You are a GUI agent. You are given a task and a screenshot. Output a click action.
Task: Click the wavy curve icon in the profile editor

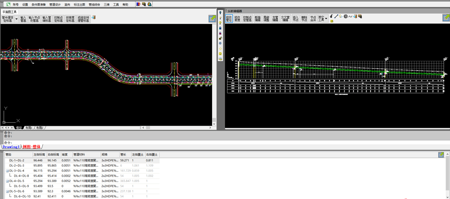[350, 16]
